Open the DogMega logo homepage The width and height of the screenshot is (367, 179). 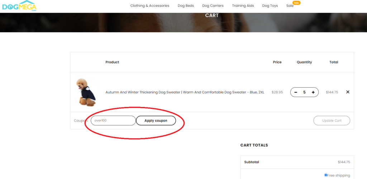(19, 6)
